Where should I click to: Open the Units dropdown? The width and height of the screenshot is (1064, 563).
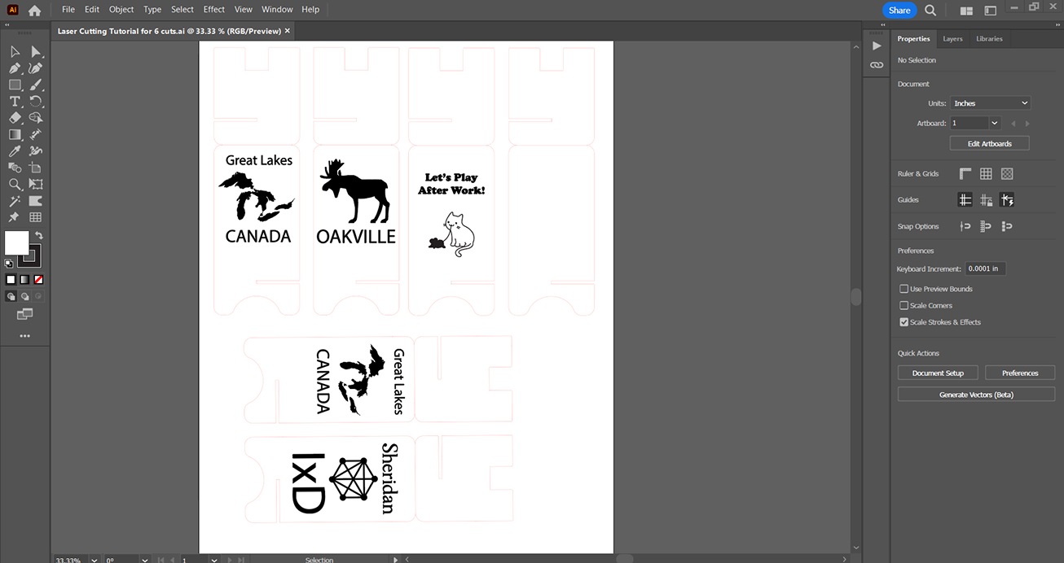991,103
